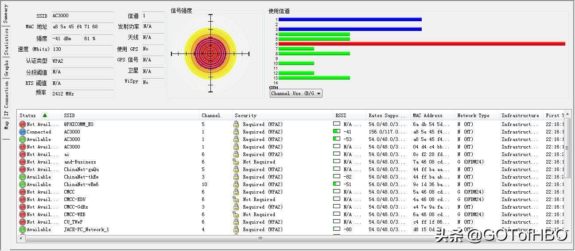The height and width of the screenshot is (251, 575).
Task: Click the open-lock icon in the and-Business row
Action: 236,162
